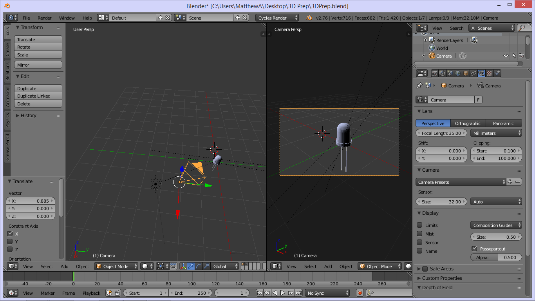The width and height of the screenshot is (535, 301).
Task: Switch to the Physics tool shelf tab
Action: [x=7, y=120]
